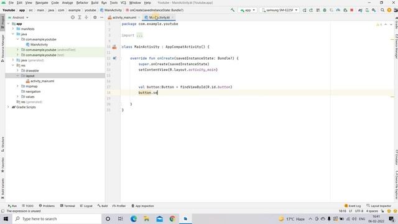Expand the manifests folder

pos(13,29)
